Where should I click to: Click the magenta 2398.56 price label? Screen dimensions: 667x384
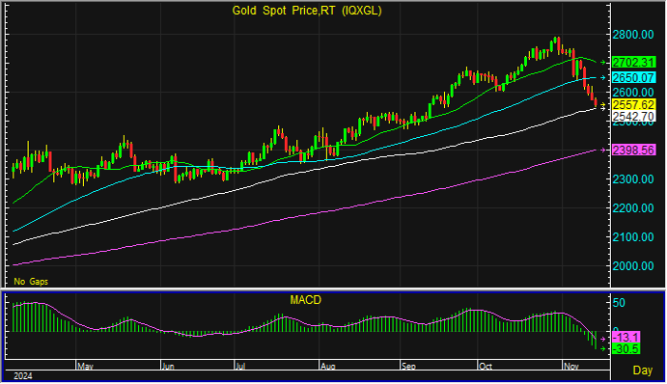click(633, 150)
